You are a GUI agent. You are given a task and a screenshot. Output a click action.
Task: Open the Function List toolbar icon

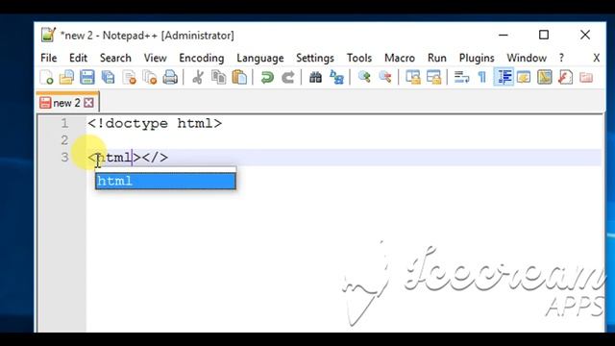(565, 77)
